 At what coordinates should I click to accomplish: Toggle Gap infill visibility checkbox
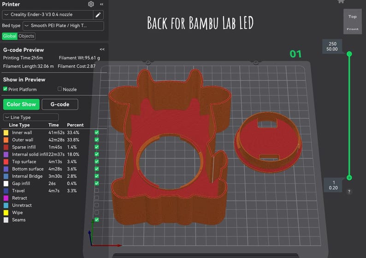(97, 183)
